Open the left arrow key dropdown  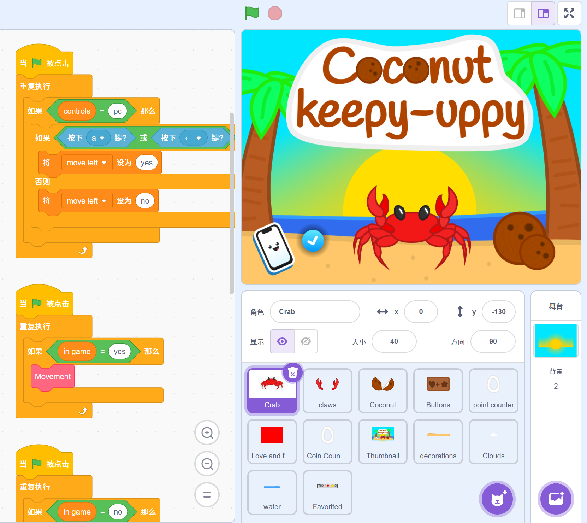click(x=193, y=138)
